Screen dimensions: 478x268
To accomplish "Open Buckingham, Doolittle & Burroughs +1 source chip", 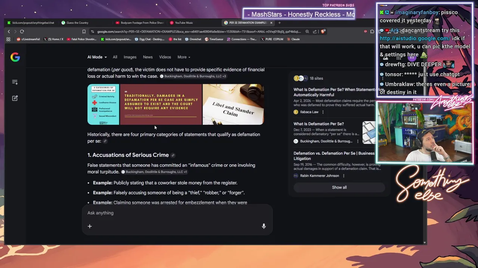I will (x=154, y=172).
